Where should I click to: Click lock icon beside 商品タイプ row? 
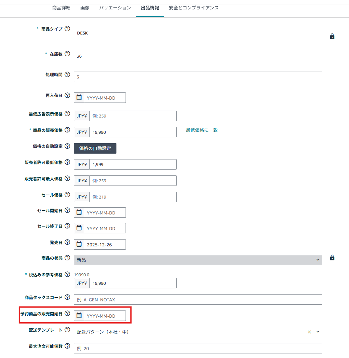pos(332,36)
